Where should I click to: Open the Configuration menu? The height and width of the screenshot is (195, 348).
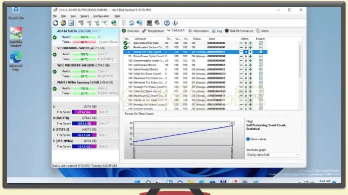coord(101,16)
